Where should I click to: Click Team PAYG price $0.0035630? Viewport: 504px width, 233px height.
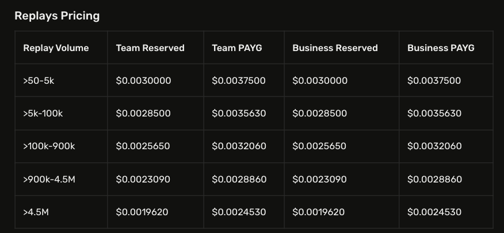239,114
